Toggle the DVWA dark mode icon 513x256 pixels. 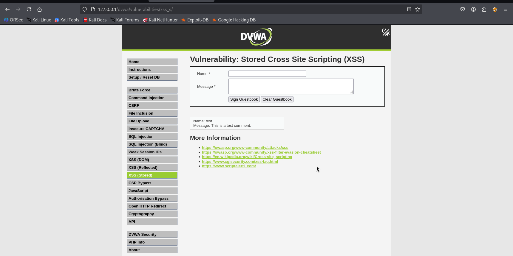(386, 32)
